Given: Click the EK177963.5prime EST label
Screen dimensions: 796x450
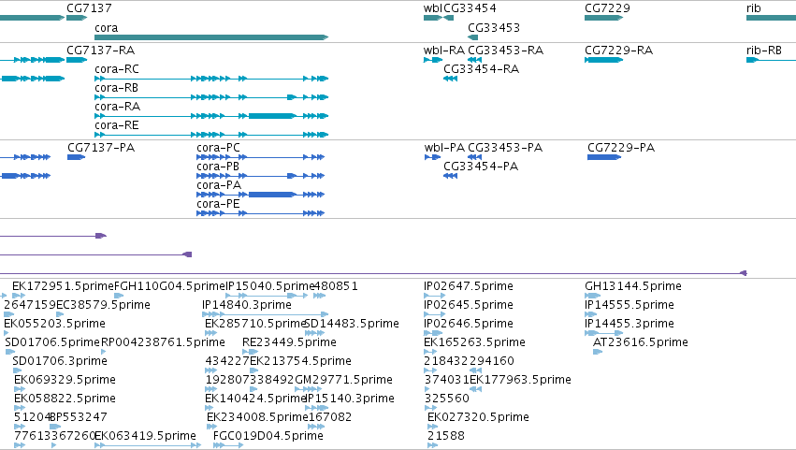Looking at the screenshot, I should click(x=520, y=381).
